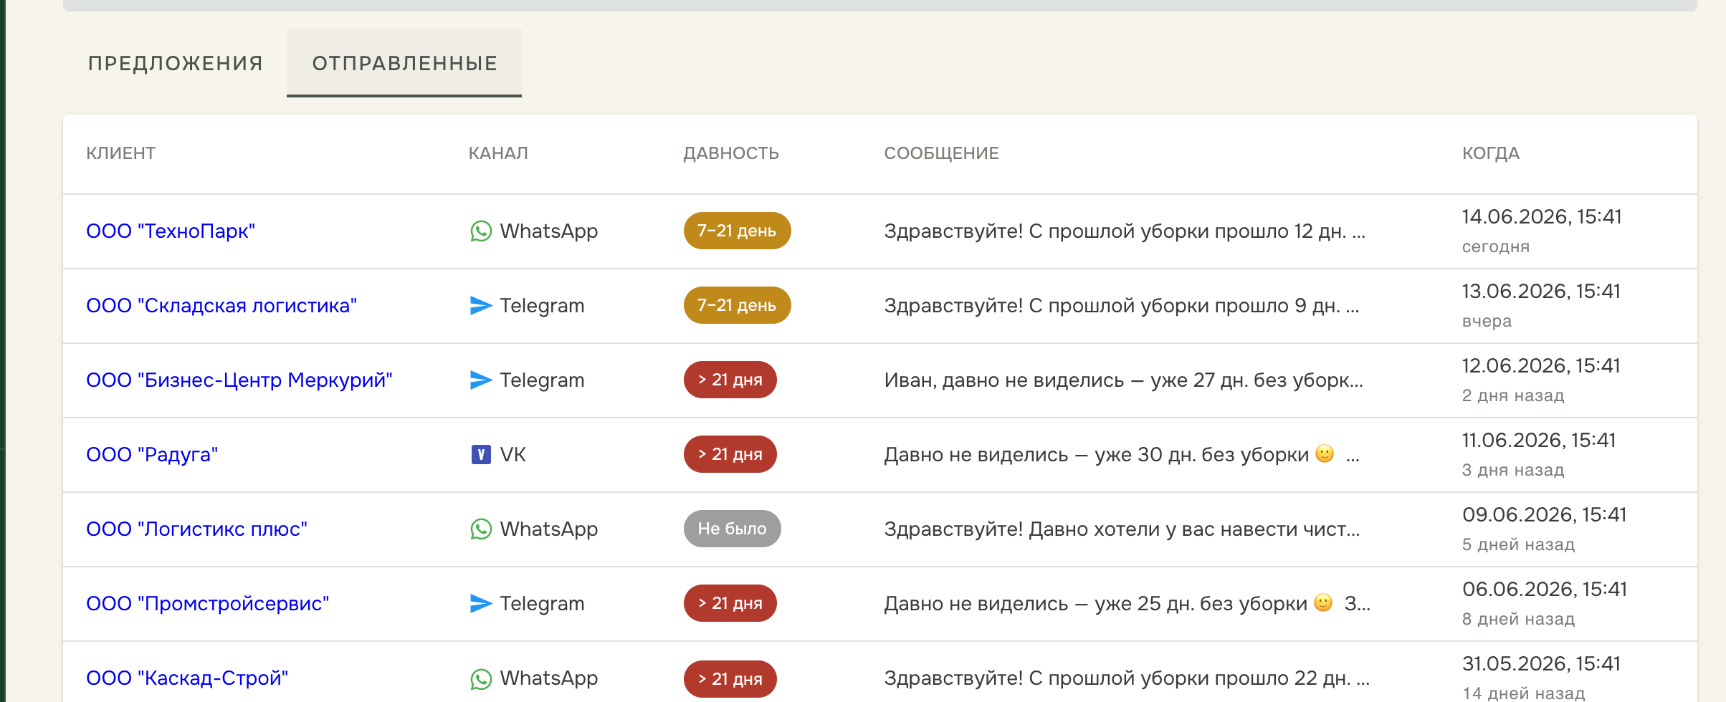Click the "8 дней назад" label
The image size is (1726, 702).
tap(1518, 620)
